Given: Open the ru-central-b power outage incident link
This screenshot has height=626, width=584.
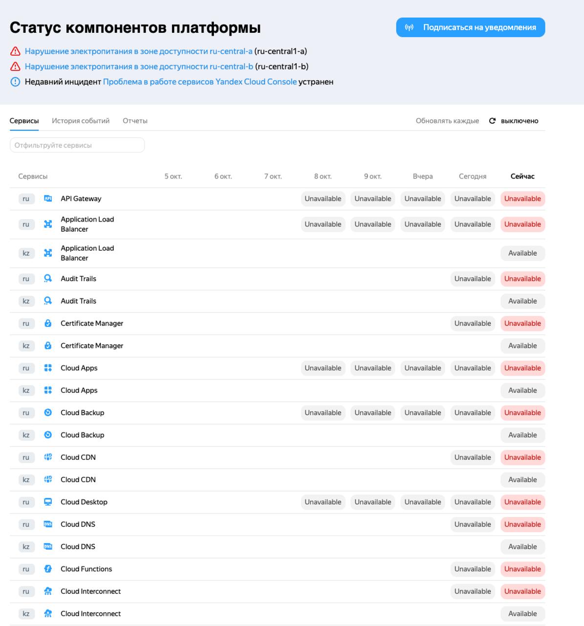Looking at the screenshot, I should tap(139, 67).
